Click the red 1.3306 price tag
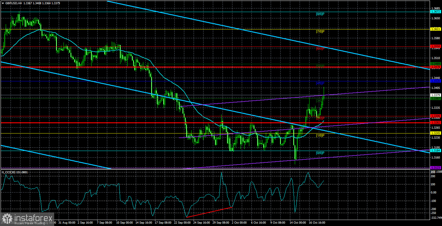The width and height of the screenshot is (442, 226). (436, 116)
